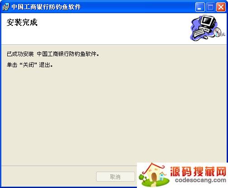Click the 安装完成 heading

(x=22, y=23)
